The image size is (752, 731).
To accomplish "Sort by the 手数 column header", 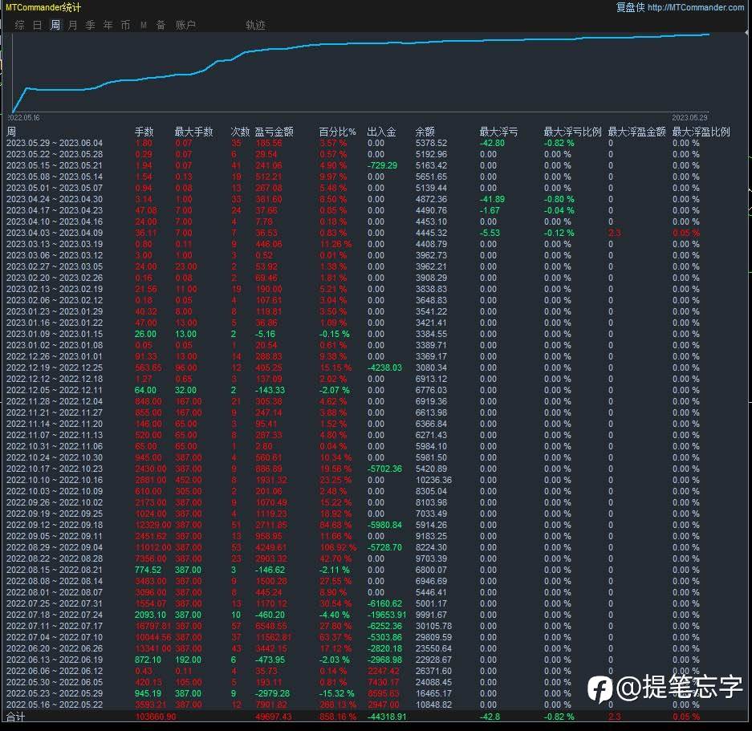I will (144, 132).
